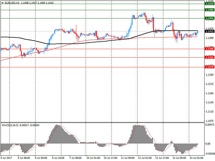Click the 11 Jul 09:00 time label
The height and width of the screenshot is (161, 215).
(x=128, y=158)
